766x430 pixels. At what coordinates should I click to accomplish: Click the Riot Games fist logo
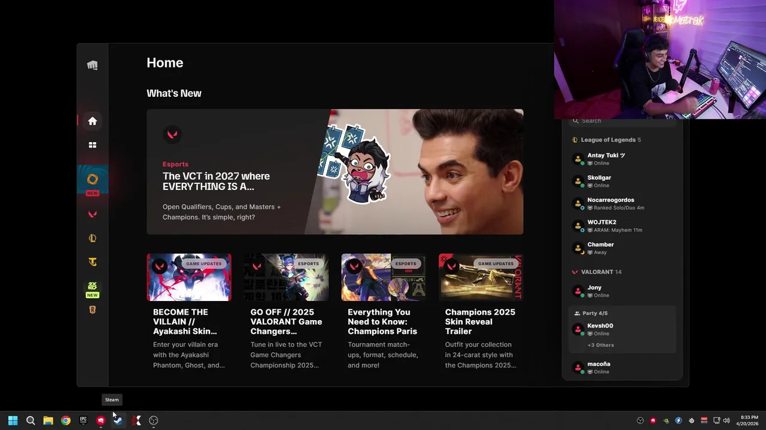tap(92, 65)
